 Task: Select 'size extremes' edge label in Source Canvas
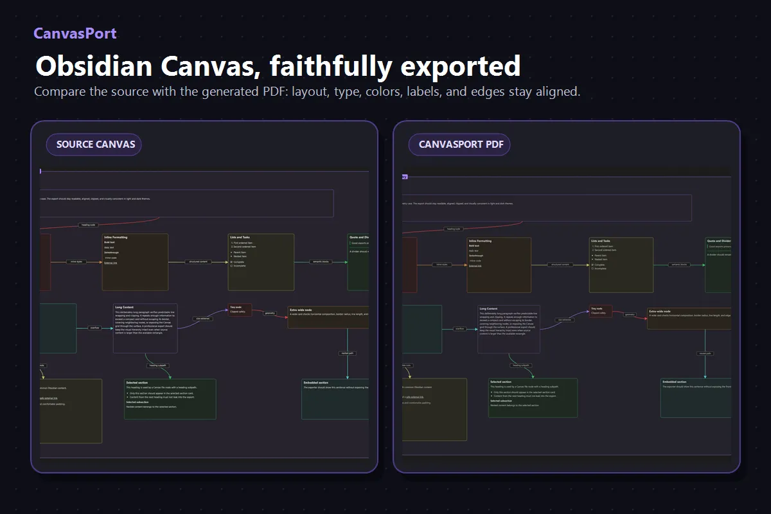(203, 318)
